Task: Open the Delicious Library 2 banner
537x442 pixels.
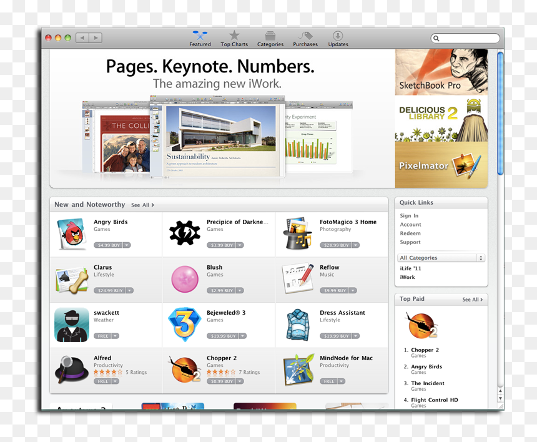Action: click(441, 119)
